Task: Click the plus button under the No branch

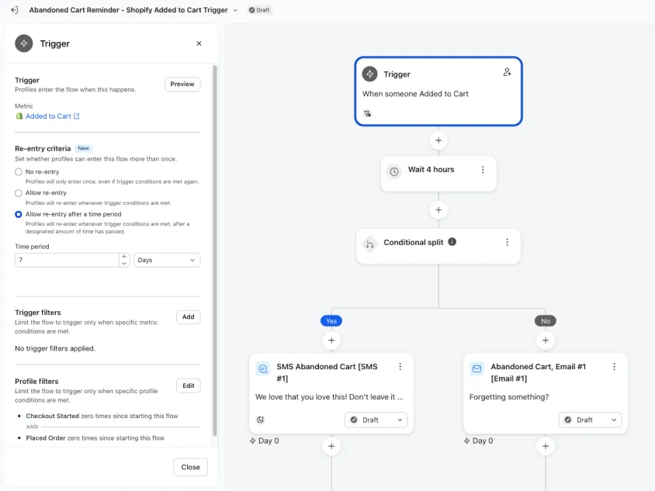Action: [546, 341]
